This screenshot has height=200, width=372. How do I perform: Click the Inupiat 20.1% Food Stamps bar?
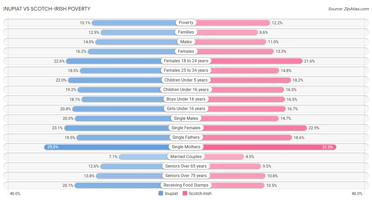(130, 185)
